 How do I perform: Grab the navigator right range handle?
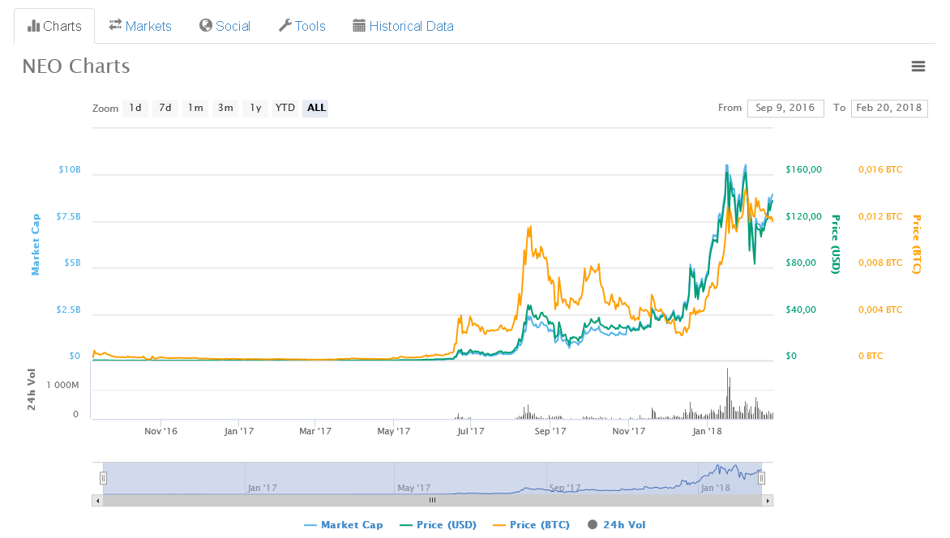click(x=762, y=478)
